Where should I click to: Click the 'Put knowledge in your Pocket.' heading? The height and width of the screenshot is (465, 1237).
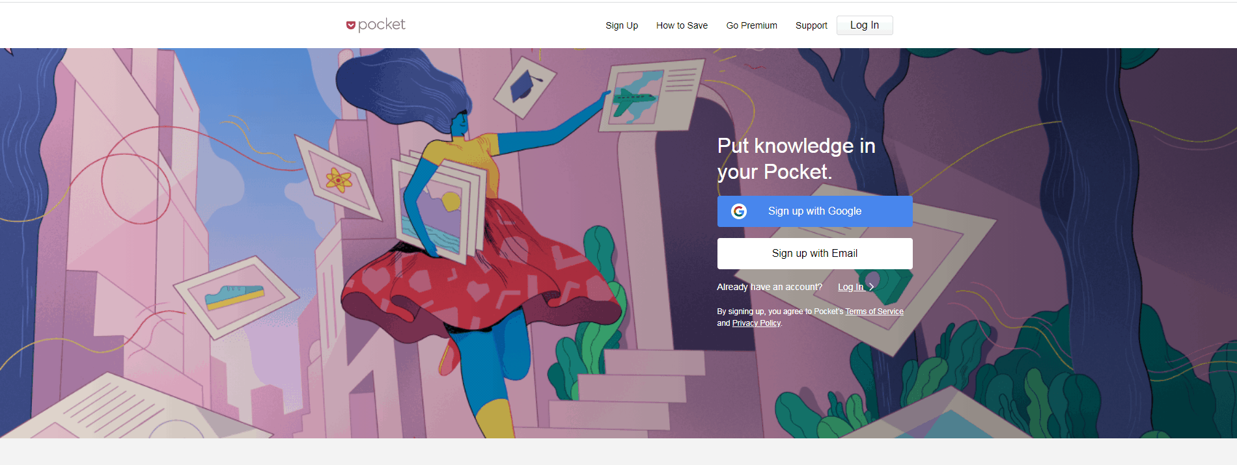(796, 159)
